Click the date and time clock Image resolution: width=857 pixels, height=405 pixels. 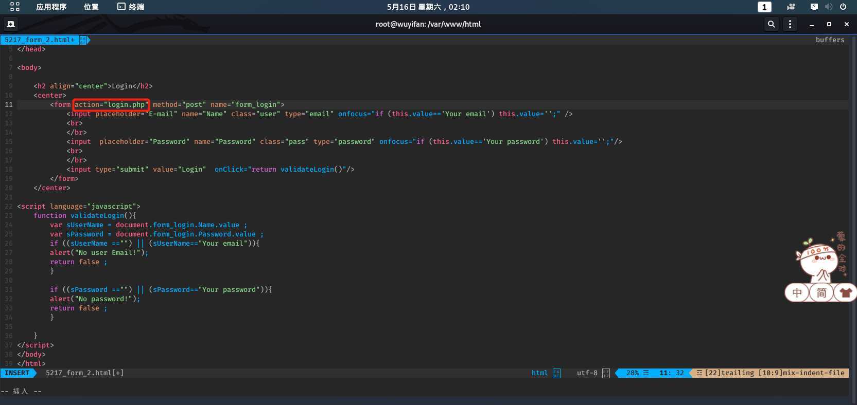[428, 7]
